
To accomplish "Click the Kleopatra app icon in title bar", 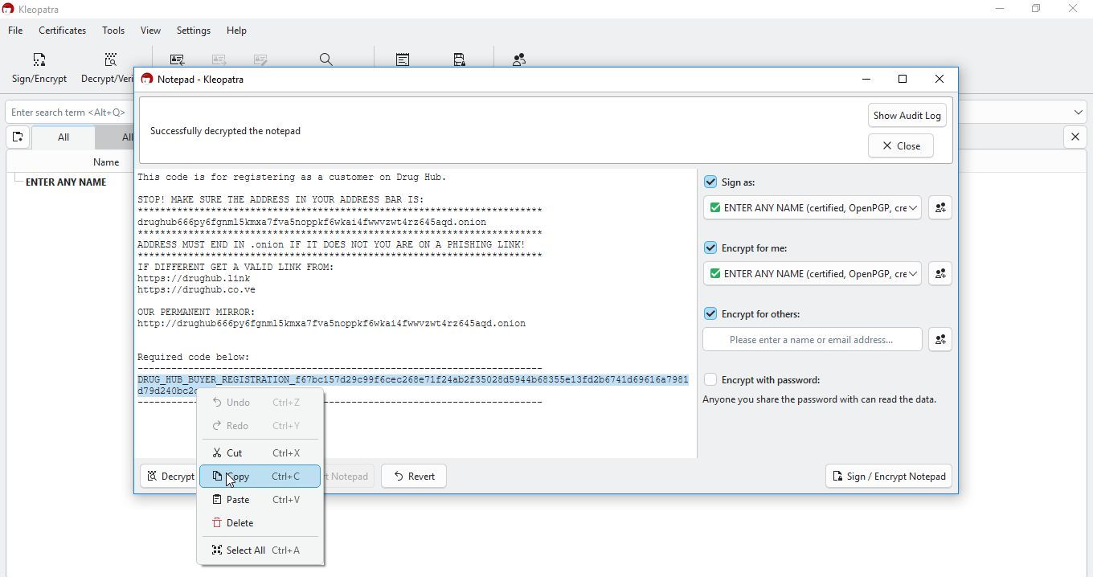I will point(7,9).
